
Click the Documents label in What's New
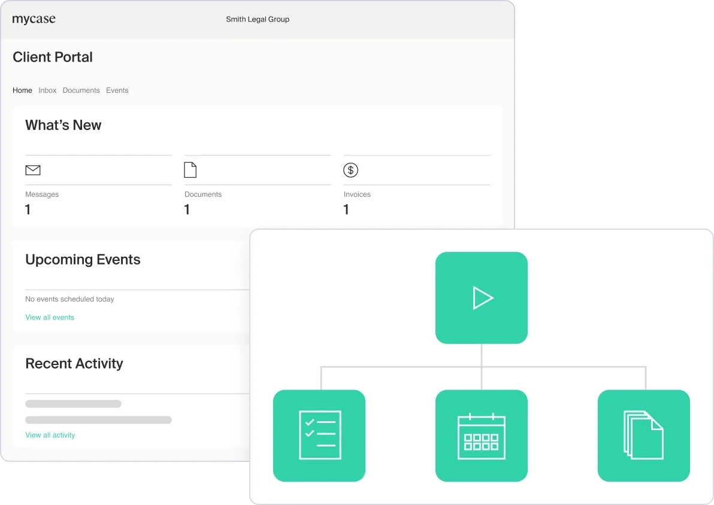click(203, 194)
